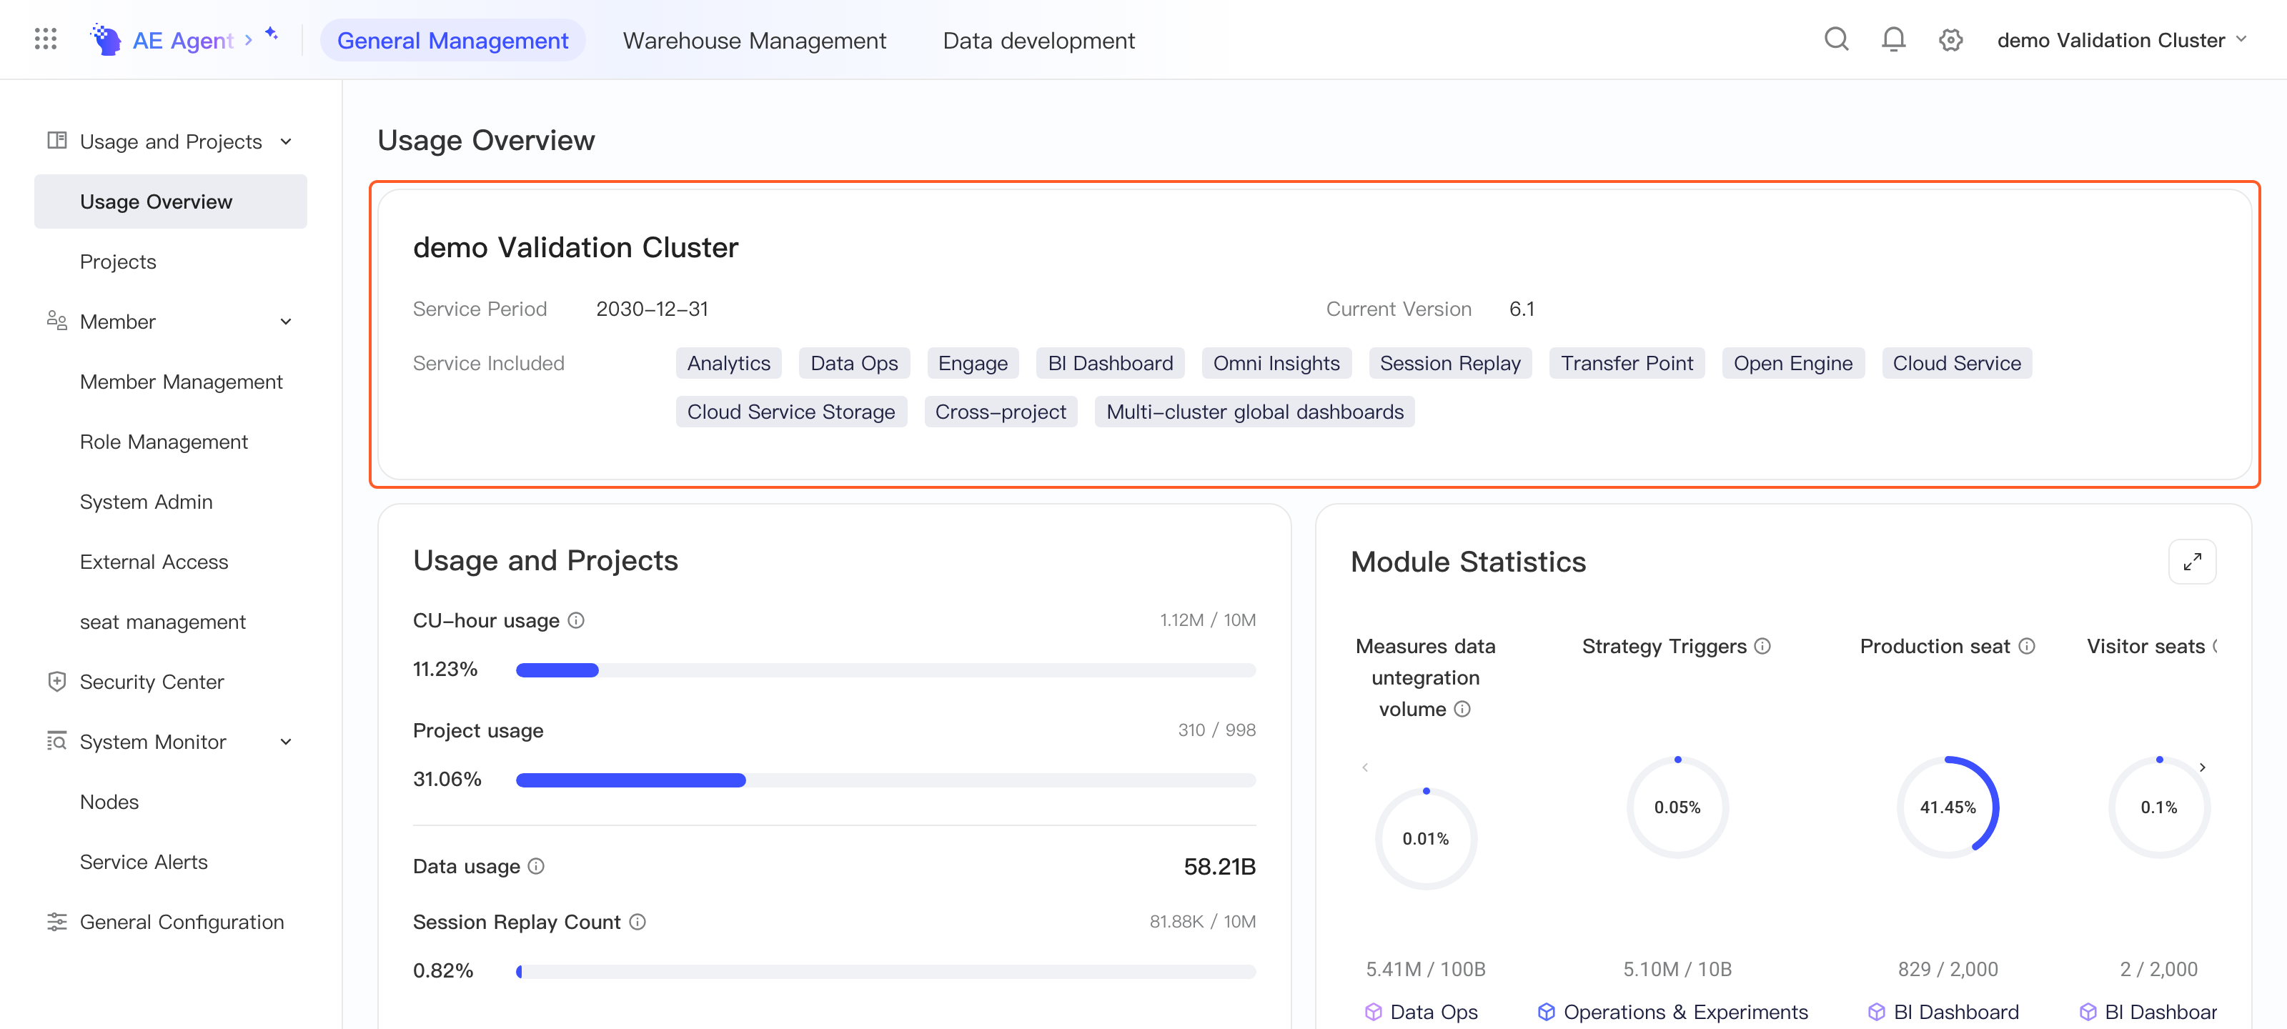Click the AE Agent logo icon
2287x1029 pixels.
pos(106,40)
